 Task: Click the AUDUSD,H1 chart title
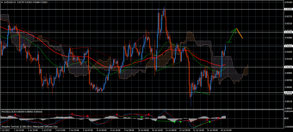pyautogui.click(x=8, y=2)
